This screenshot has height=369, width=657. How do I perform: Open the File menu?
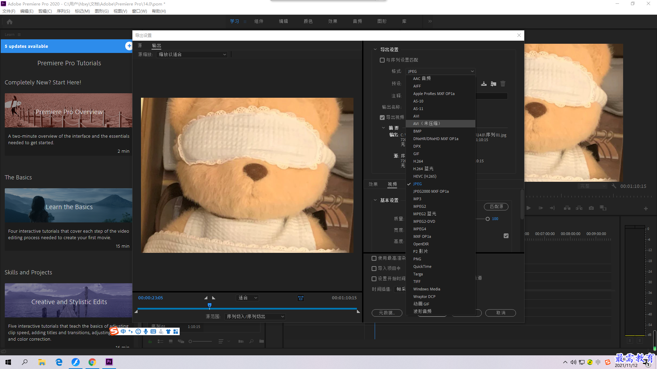(x=9, y=11)
